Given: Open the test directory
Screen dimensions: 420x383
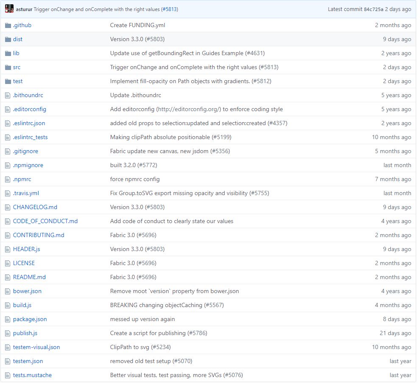Looking at the screenshot, I should 18,81.
